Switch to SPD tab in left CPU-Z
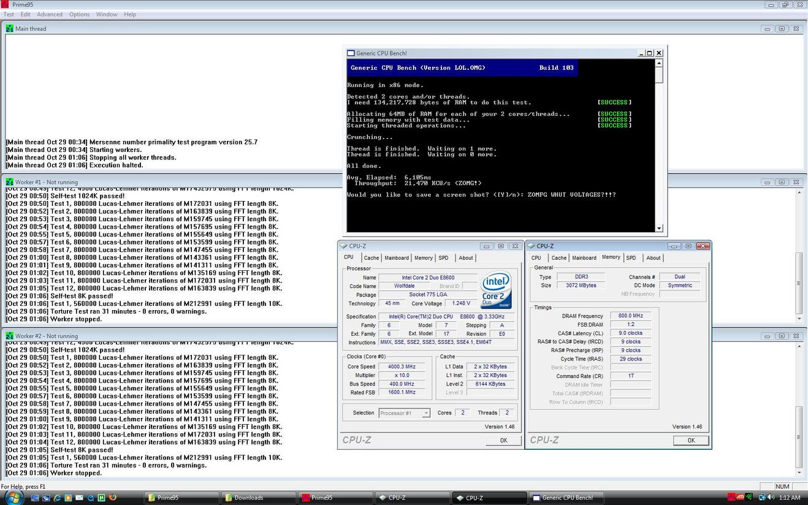 (444, 258)
